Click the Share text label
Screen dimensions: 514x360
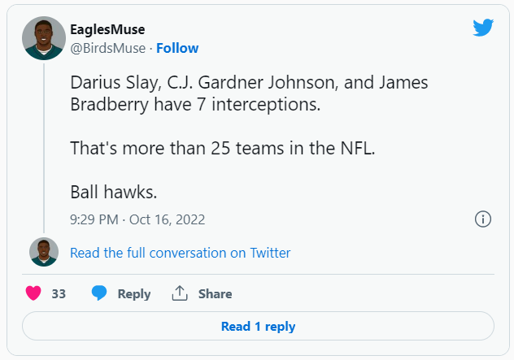(215, 294)
